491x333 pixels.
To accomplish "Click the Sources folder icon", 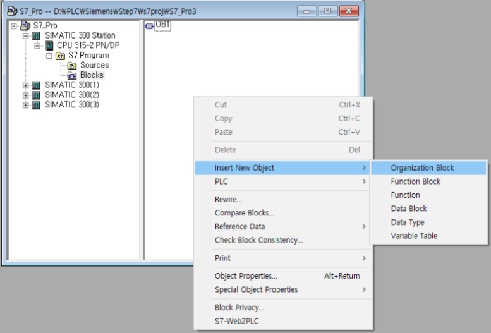I will 72,66.
